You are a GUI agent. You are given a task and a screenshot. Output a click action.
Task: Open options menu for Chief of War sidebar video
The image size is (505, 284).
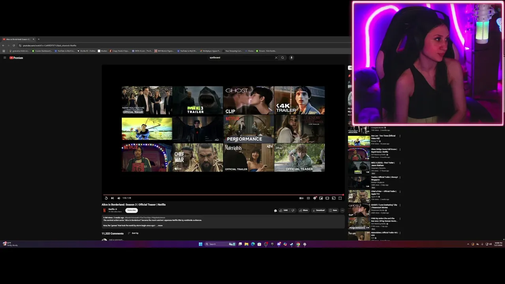coord(400,192)
